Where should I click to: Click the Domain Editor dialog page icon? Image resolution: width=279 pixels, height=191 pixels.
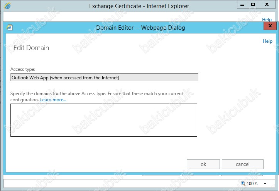(10, 27)
